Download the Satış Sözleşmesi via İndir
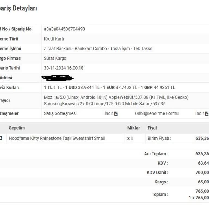Image resolution: width=209 pixels, height=209 pixels. coord(111,113)
